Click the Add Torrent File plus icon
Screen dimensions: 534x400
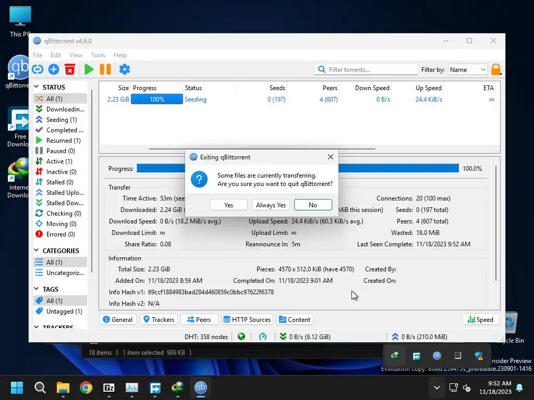tap(54, 69)
